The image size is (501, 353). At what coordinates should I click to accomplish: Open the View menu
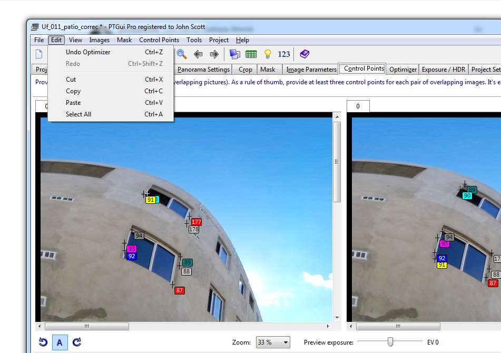point(75,40)
